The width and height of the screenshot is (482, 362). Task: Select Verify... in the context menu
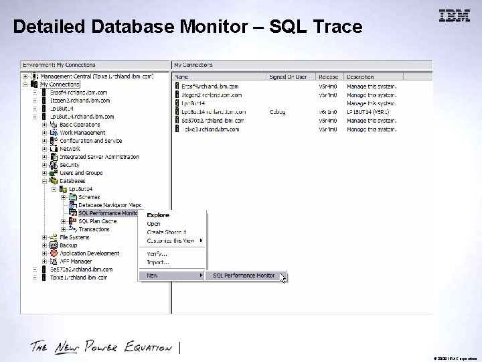(172, 254)
